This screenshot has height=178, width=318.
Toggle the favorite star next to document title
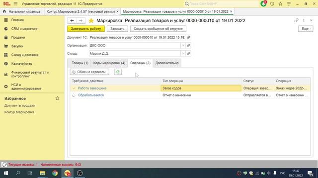coord(91,21)
